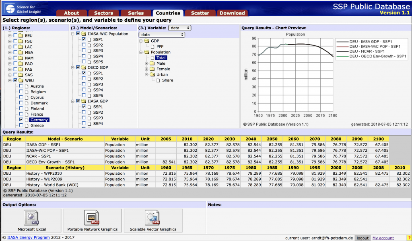Collapse the WEU region tree node
The width and height of the screenshot is (412, 241).
(x=10, y=80)
